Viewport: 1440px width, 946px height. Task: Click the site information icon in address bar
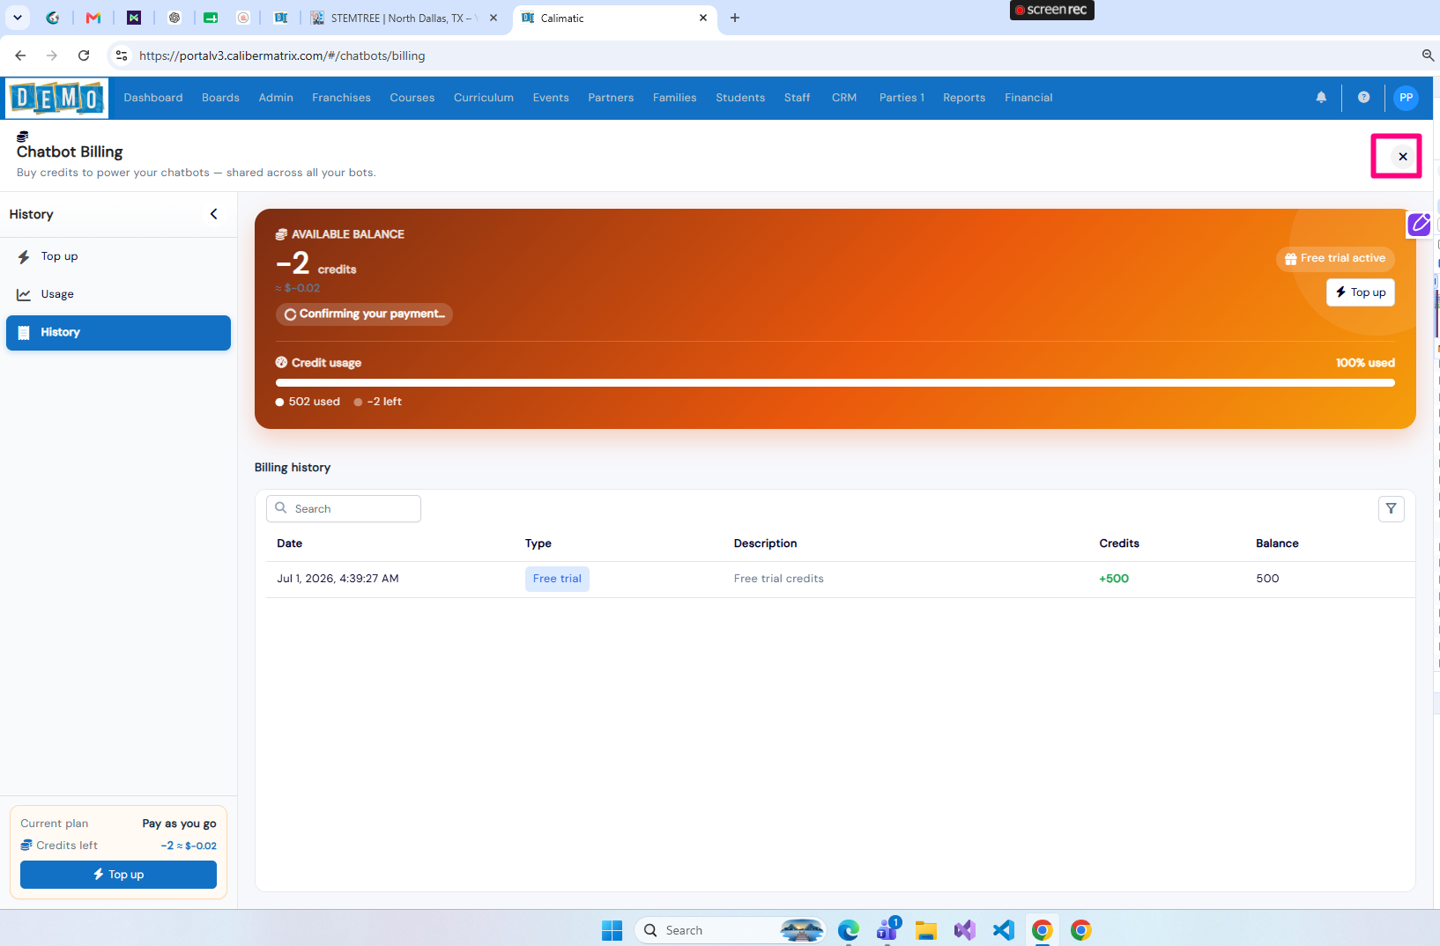pos(122,55)
